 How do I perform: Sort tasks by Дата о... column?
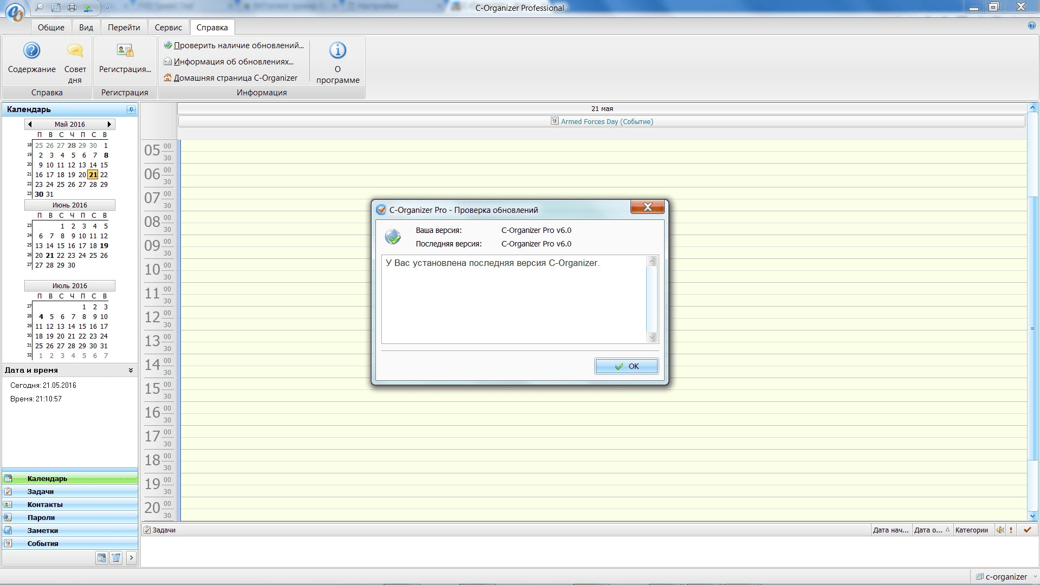pyautogui.click(x=932, y=530)
